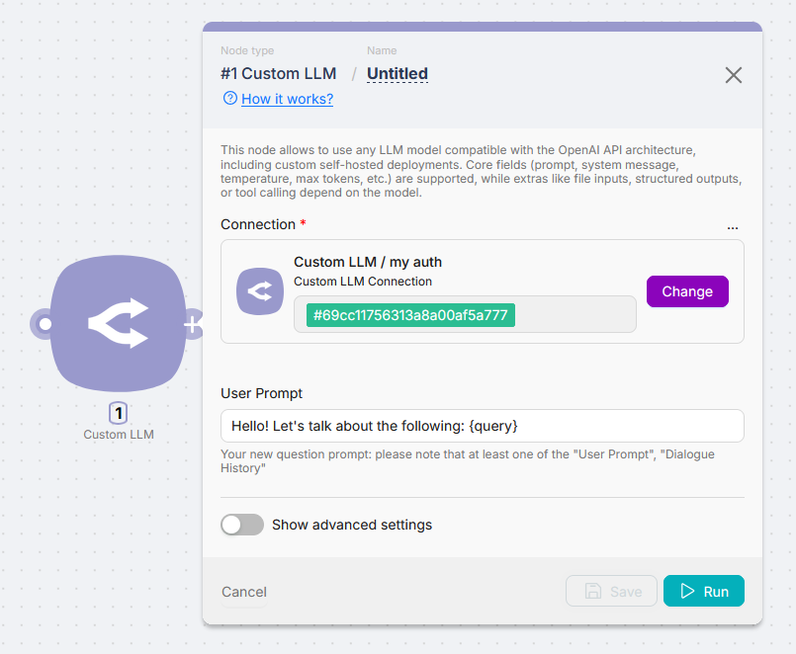Screen dimensions: 796x654
Task: Click the "Custom LLM" label under node
Action: click(119, 435)
